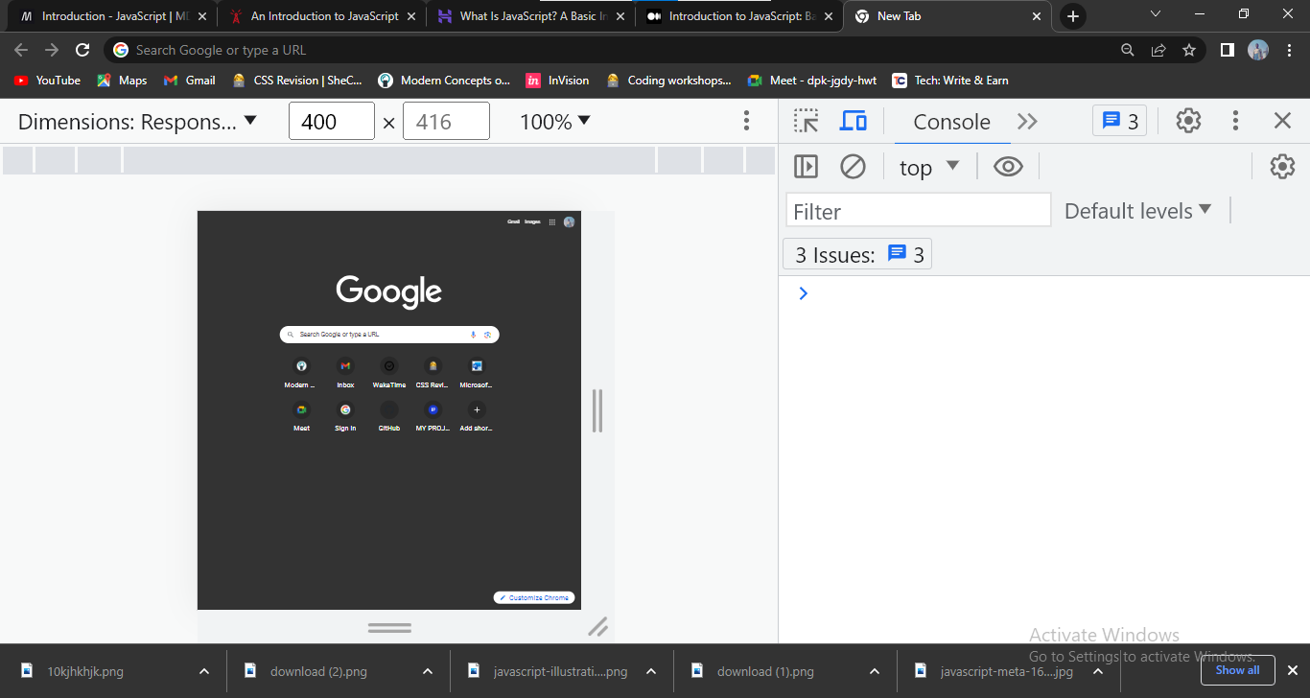Open Google apps grid in page preview

click(551, 221)
